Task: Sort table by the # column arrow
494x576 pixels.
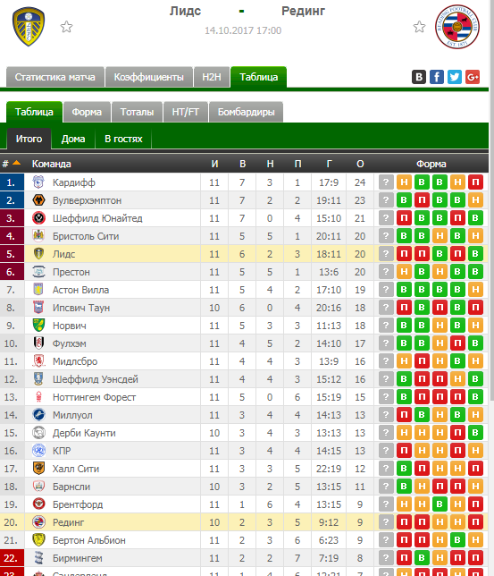Action: [x=16, y=163]
